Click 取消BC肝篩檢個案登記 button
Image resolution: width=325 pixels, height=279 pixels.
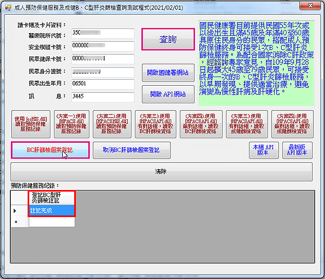coord(132,150)
